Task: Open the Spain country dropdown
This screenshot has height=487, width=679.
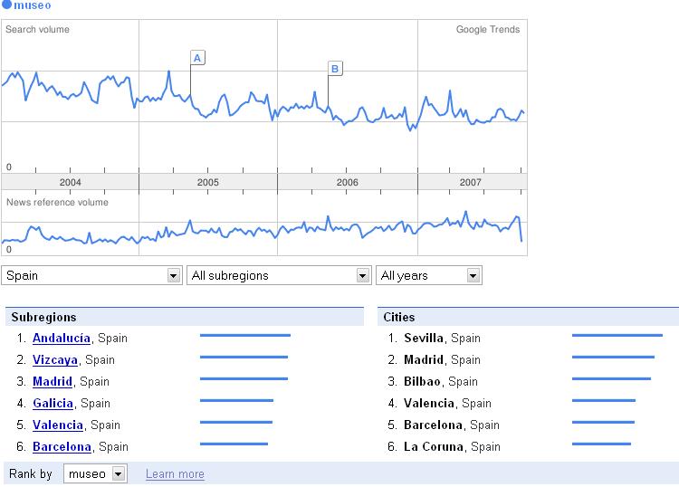Action: click(92, 275)
